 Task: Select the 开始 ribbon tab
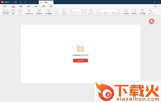pos(13,6)
